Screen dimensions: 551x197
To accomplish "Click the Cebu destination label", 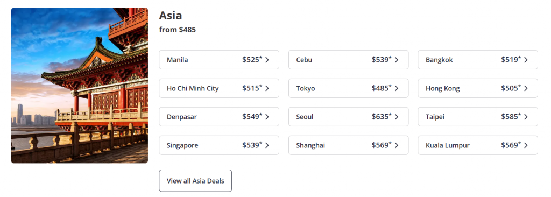I will coord(304,60).
